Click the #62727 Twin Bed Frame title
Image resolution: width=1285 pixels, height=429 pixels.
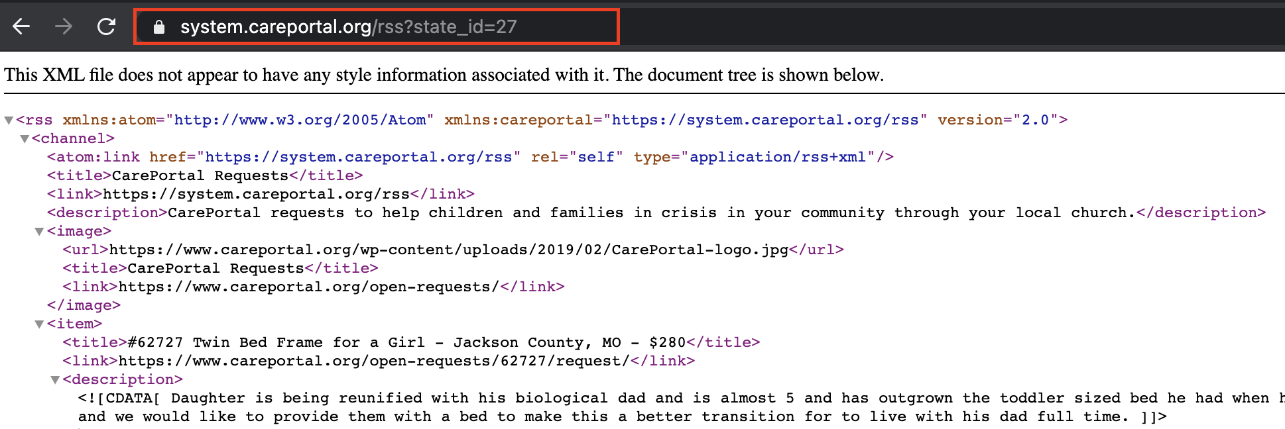click(x=406, y=343)
